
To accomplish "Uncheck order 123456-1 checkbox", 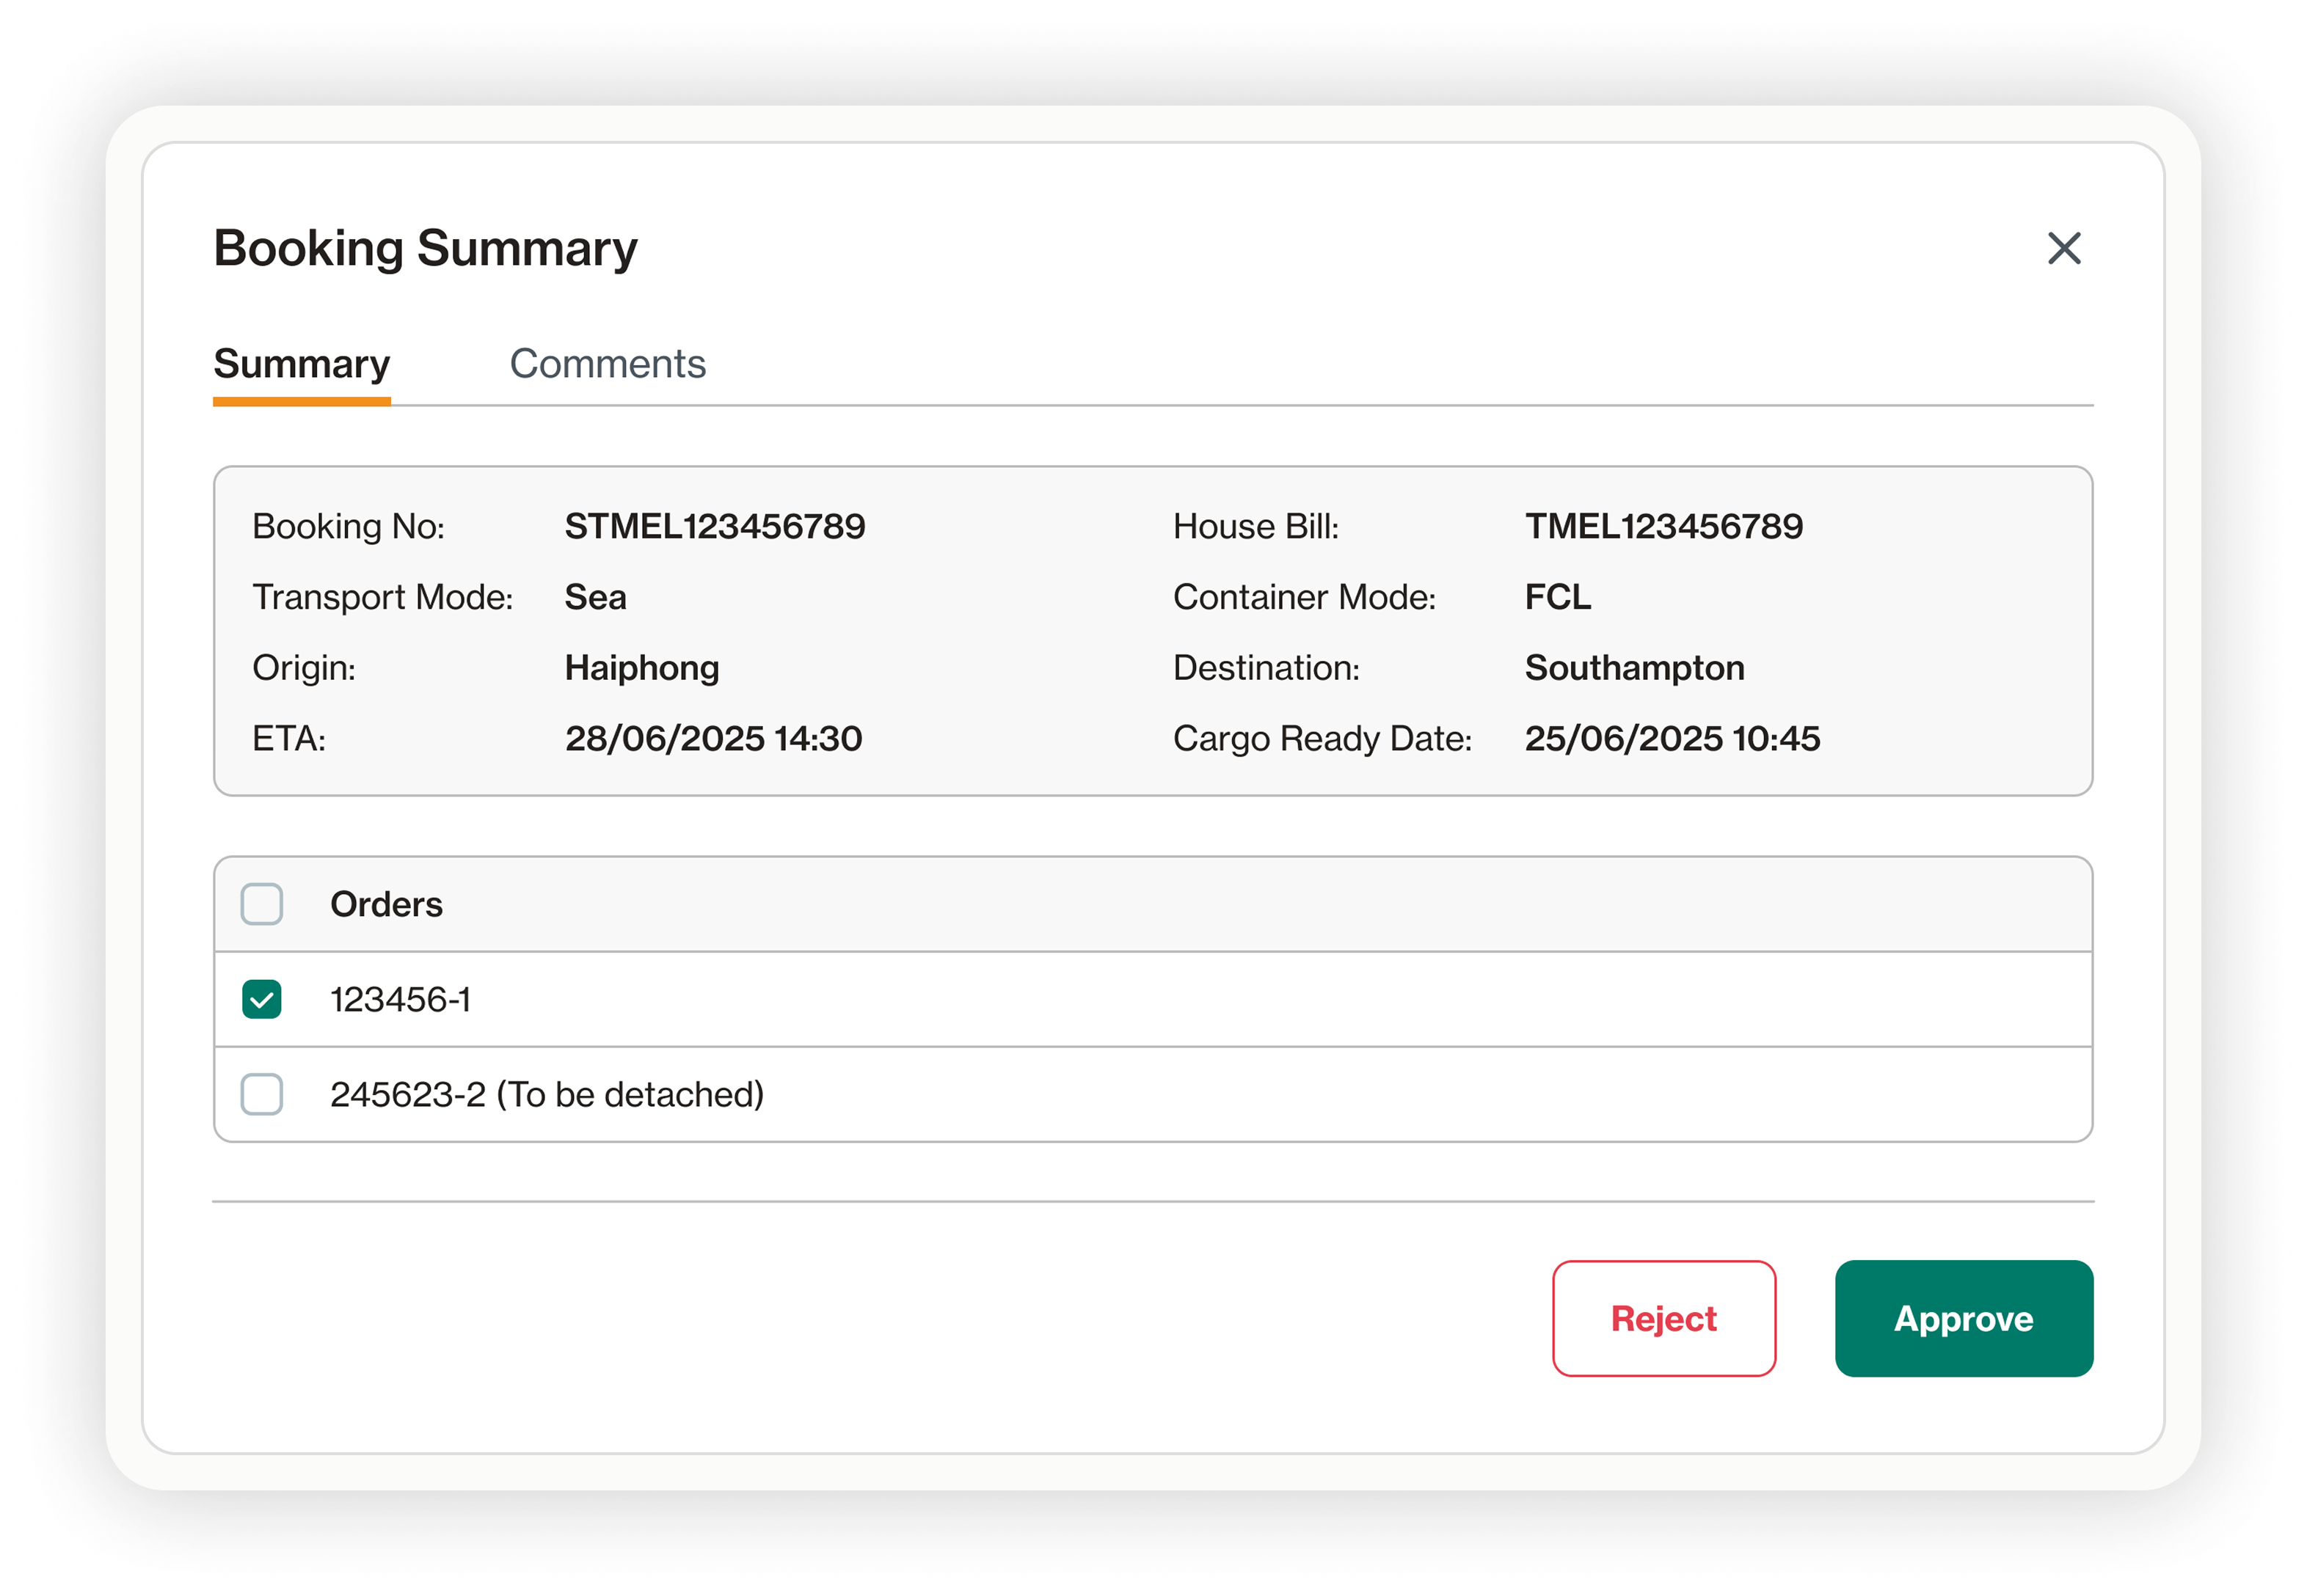I will pyautogui.click(x=262, y=999).
